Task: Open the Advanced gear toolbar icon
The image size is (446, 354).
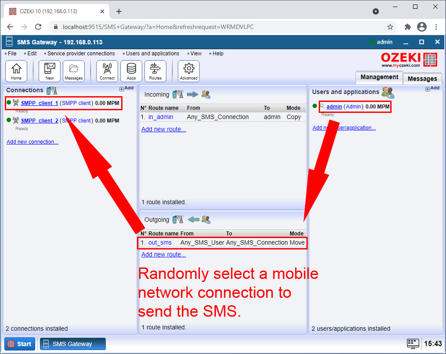Action: 189,71
